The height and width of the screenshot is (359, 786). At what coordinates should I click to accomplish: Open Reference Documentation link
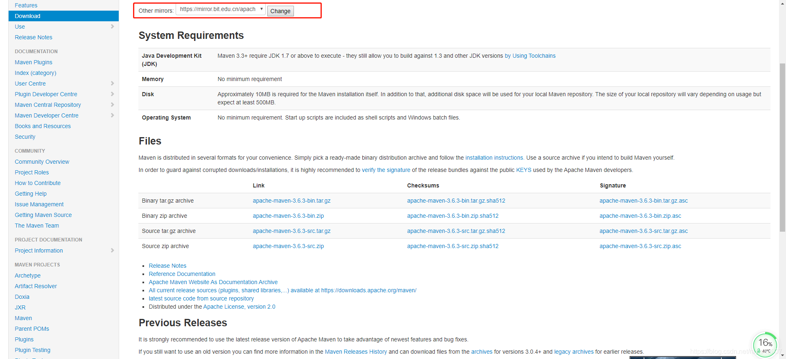tap(182, 274)
